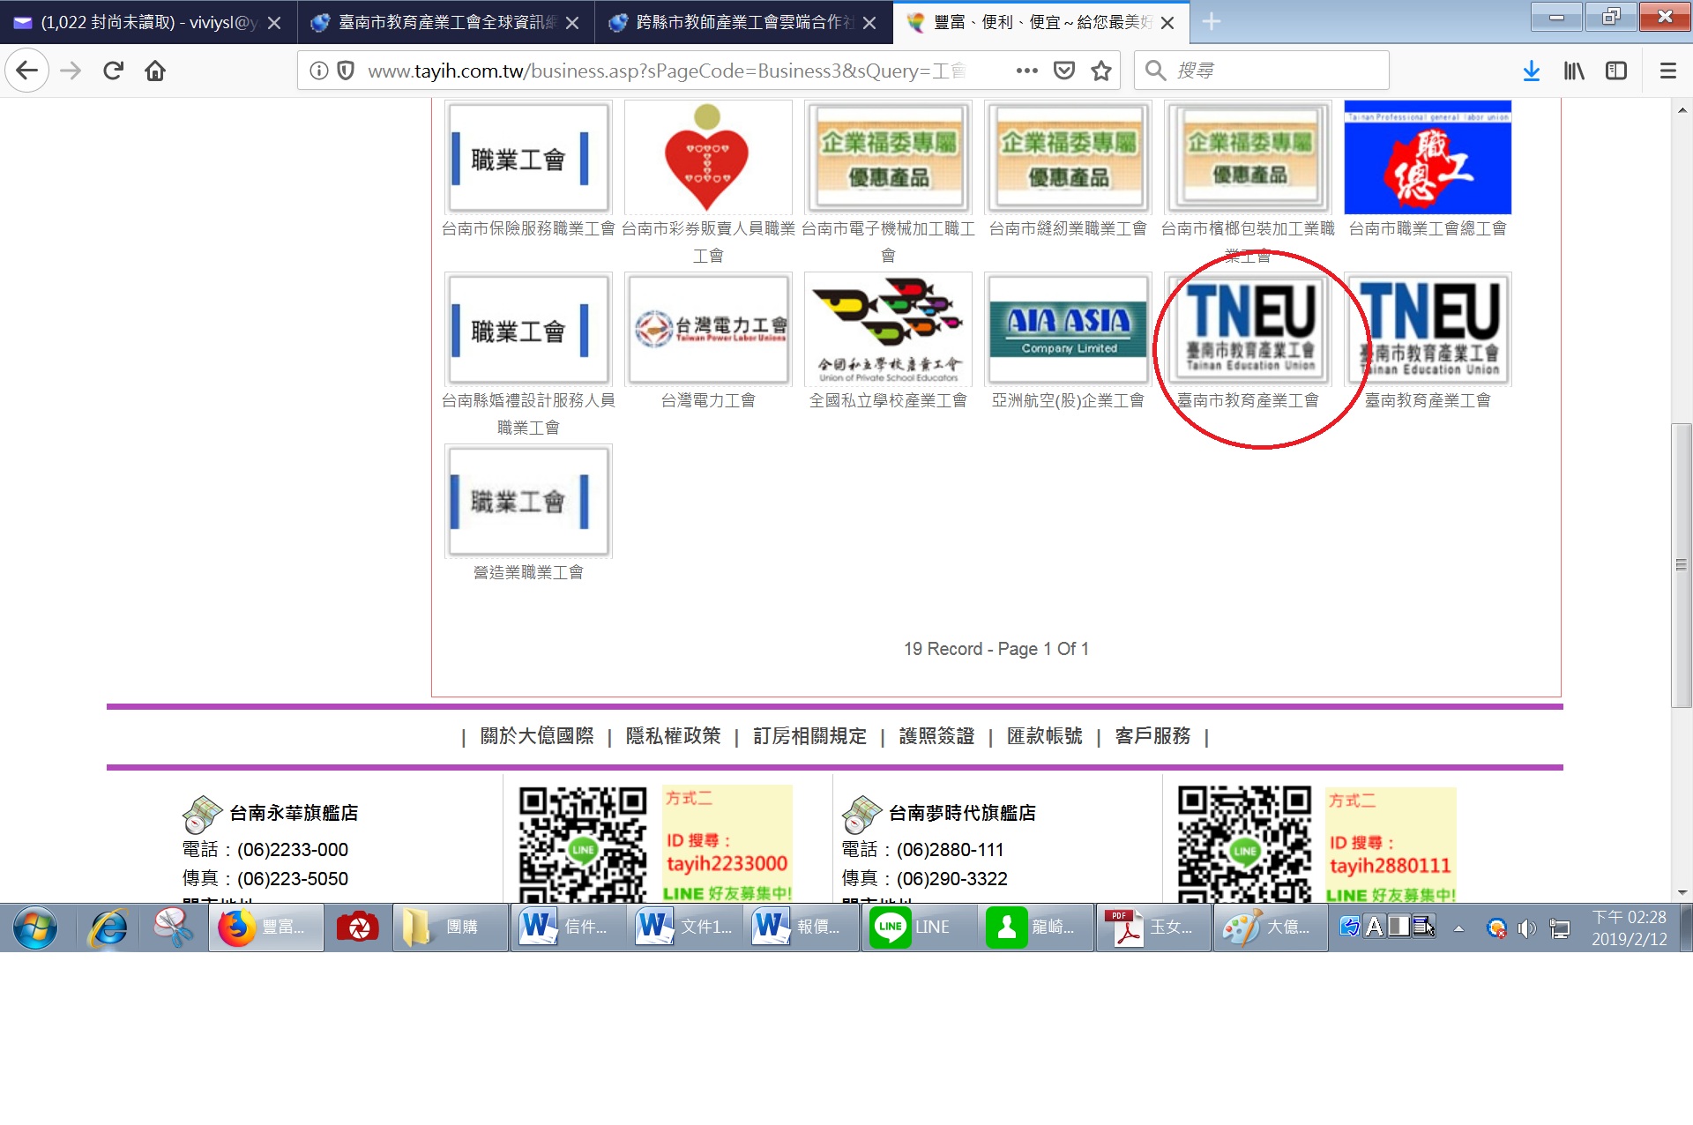Select the 豐富、便利、便宜 tab
The image size is (1693, 1125).
(x=1040, y=22)
